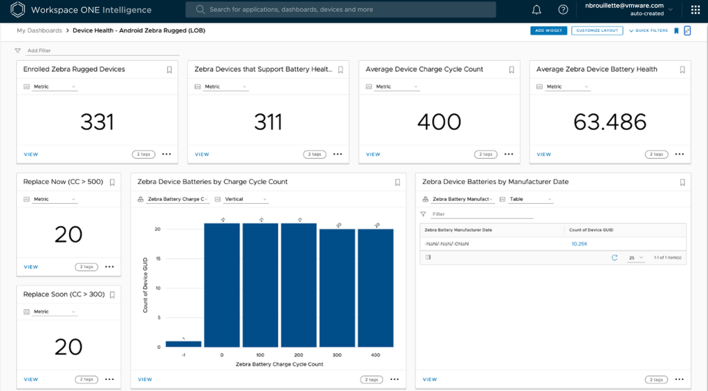Click the 63.486 battery health value
Viewport: 708px width, 391px height.
(610, 122)
